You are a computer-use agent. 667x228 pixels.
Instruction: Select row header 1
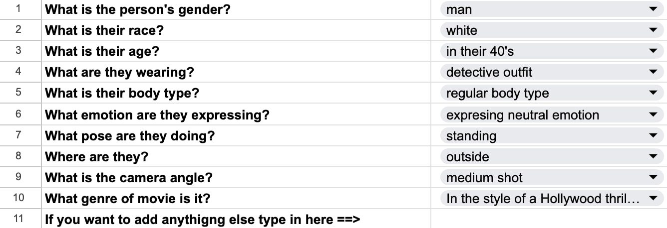coord(18,9)
